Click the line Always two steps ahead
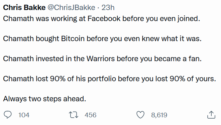Image resolution: width=221 pixels, height=125 pixels. pos(44,99)
